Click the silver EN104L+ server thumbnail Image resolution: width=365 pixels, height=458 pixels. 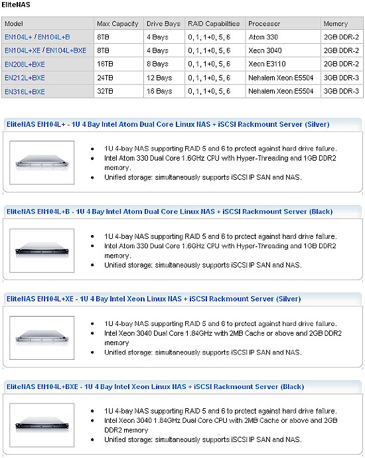coord(42,163)
